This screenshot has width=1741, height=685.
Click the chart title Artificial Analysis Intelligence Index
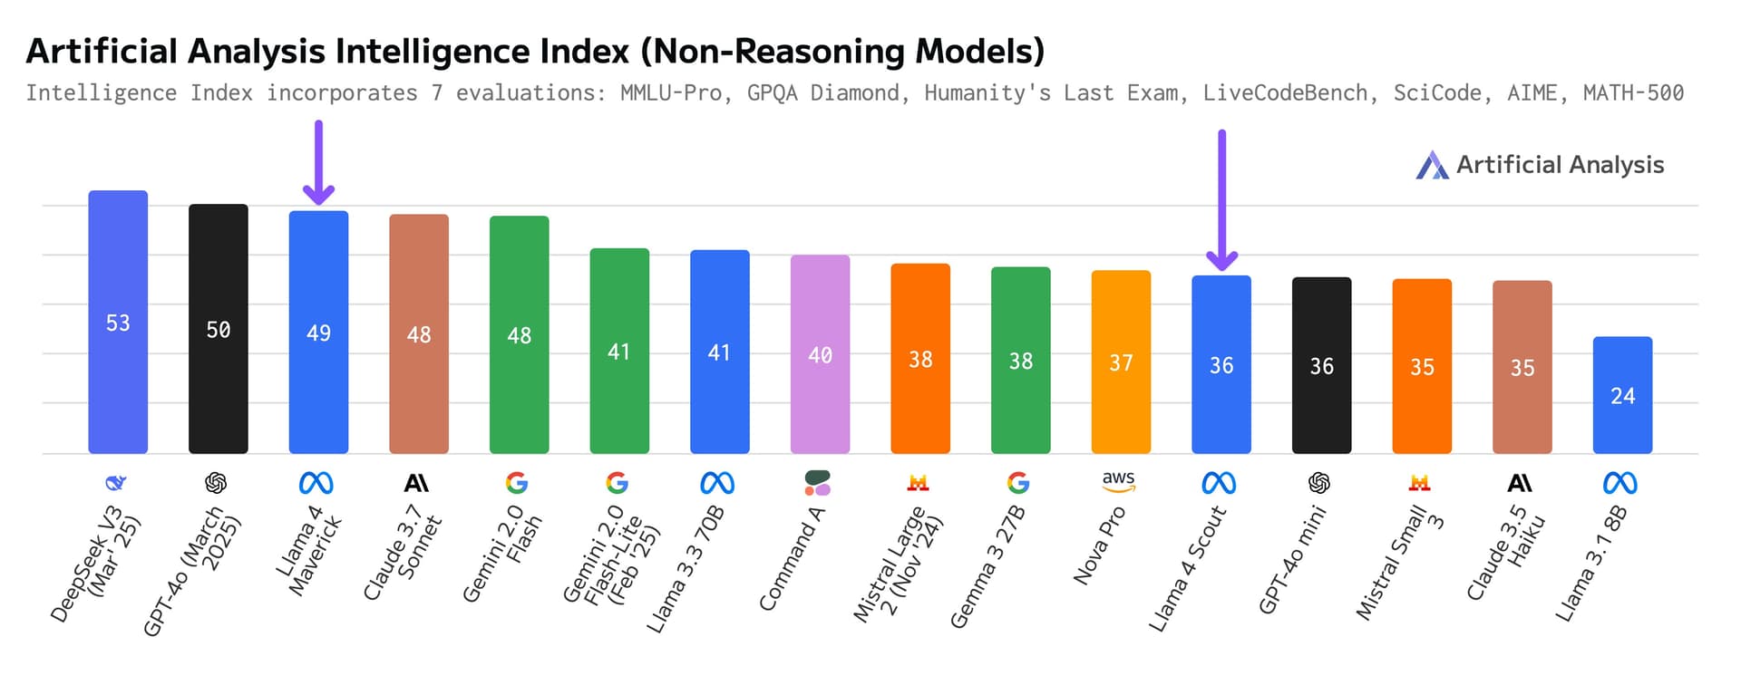535,51
